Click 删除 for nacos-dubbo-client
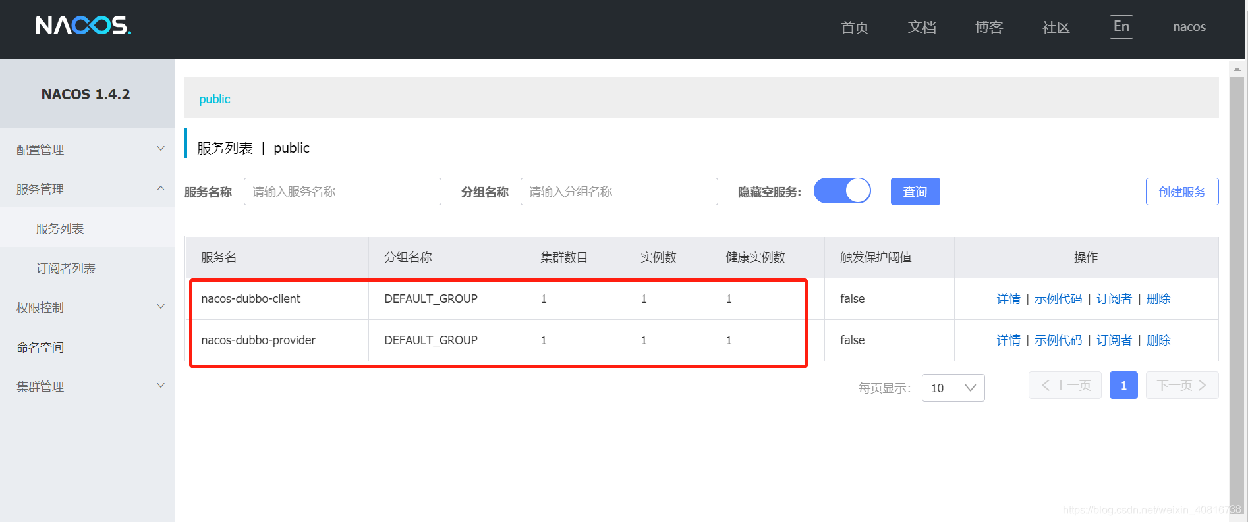This screenshot has height=522, width=1248. pos(1158,299)
